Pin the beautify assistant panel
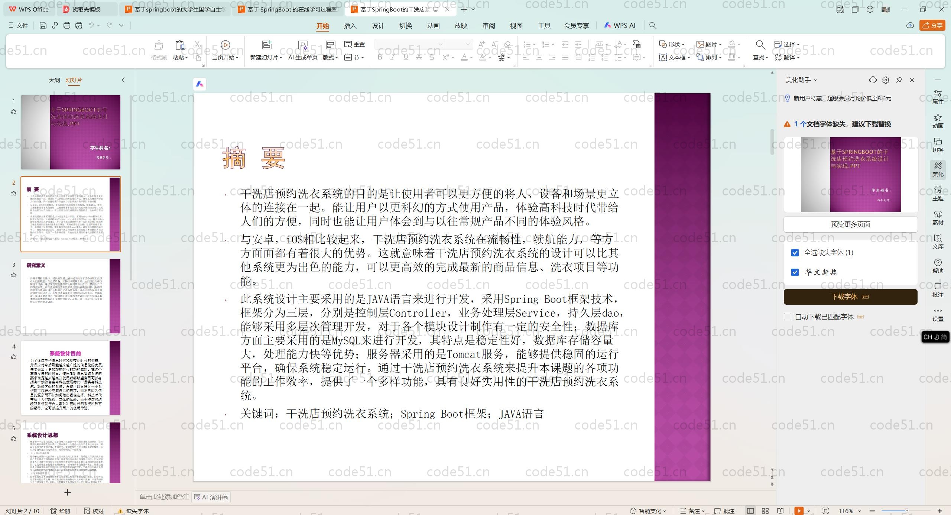Viewport: 951px width, 515px height. 899,80
